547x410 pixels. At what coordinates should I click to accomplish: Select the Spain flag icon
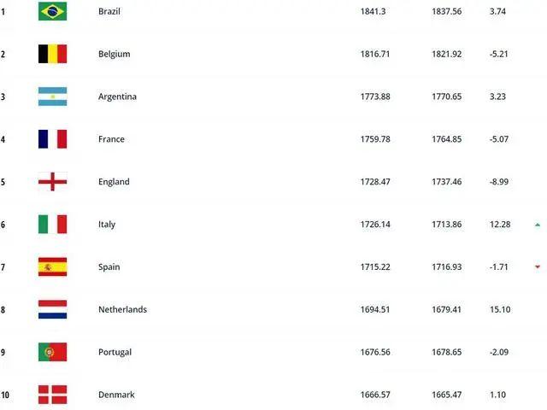coord(52,266)
